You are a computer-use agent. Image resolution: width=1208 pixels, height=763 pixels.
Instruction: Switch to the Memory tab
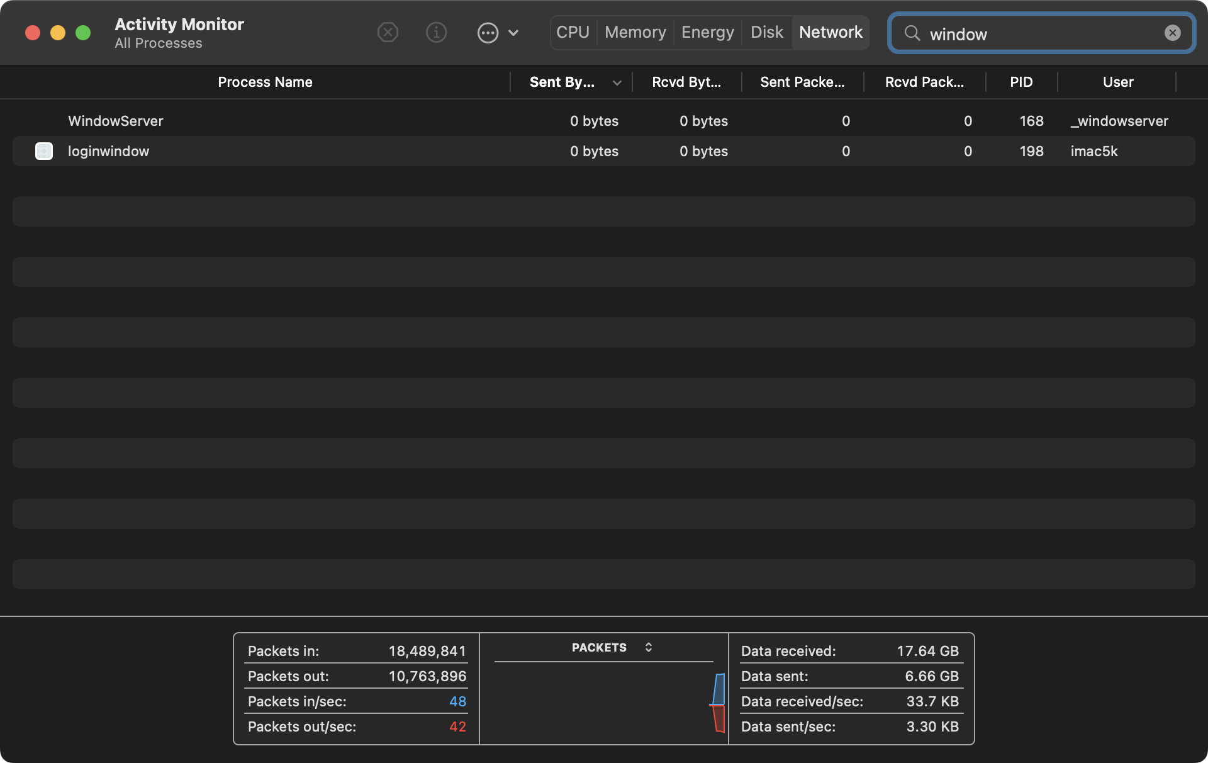(635, 32)
